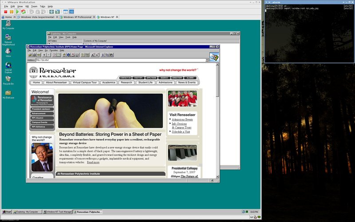Open the Go menu in Internet Explorer

(46, 50)
